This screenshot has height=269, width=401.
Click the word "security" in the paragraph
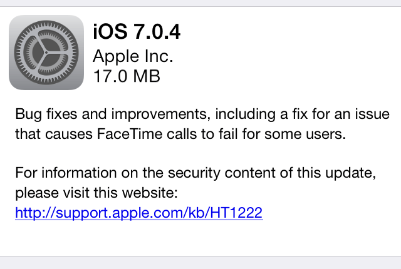(x=194, y=173)
